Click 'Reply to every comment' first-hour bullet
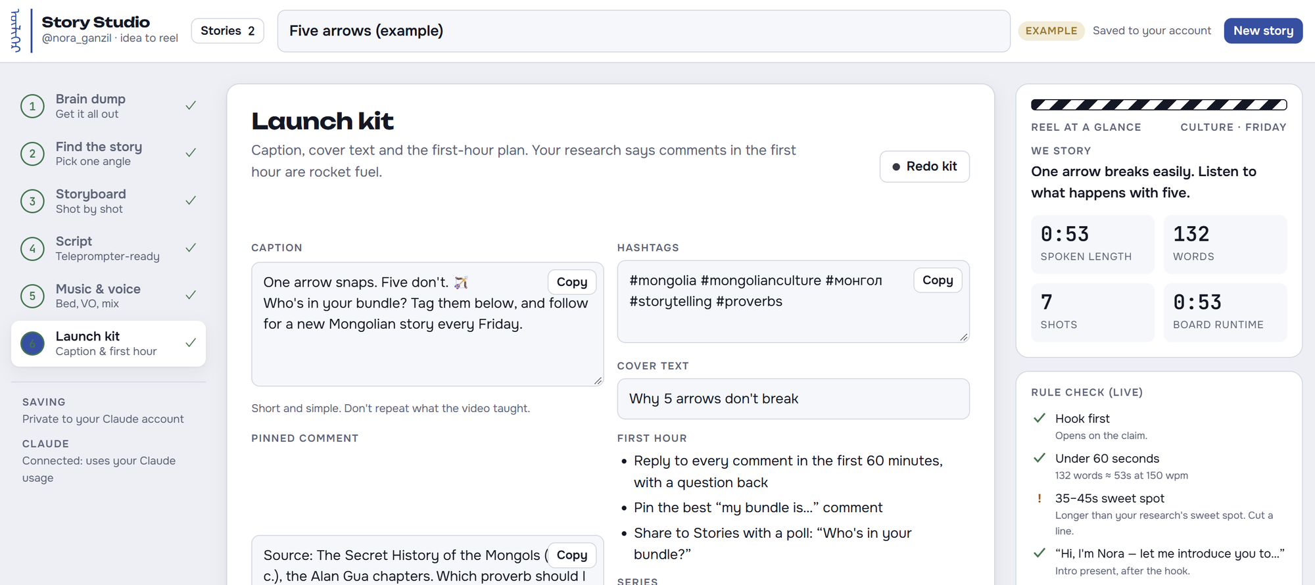1315x585 pixels. pyautogui.click(x=788, y=471)
